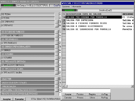Open lookup button beside A OPERARIO

(x=57, y=26)
